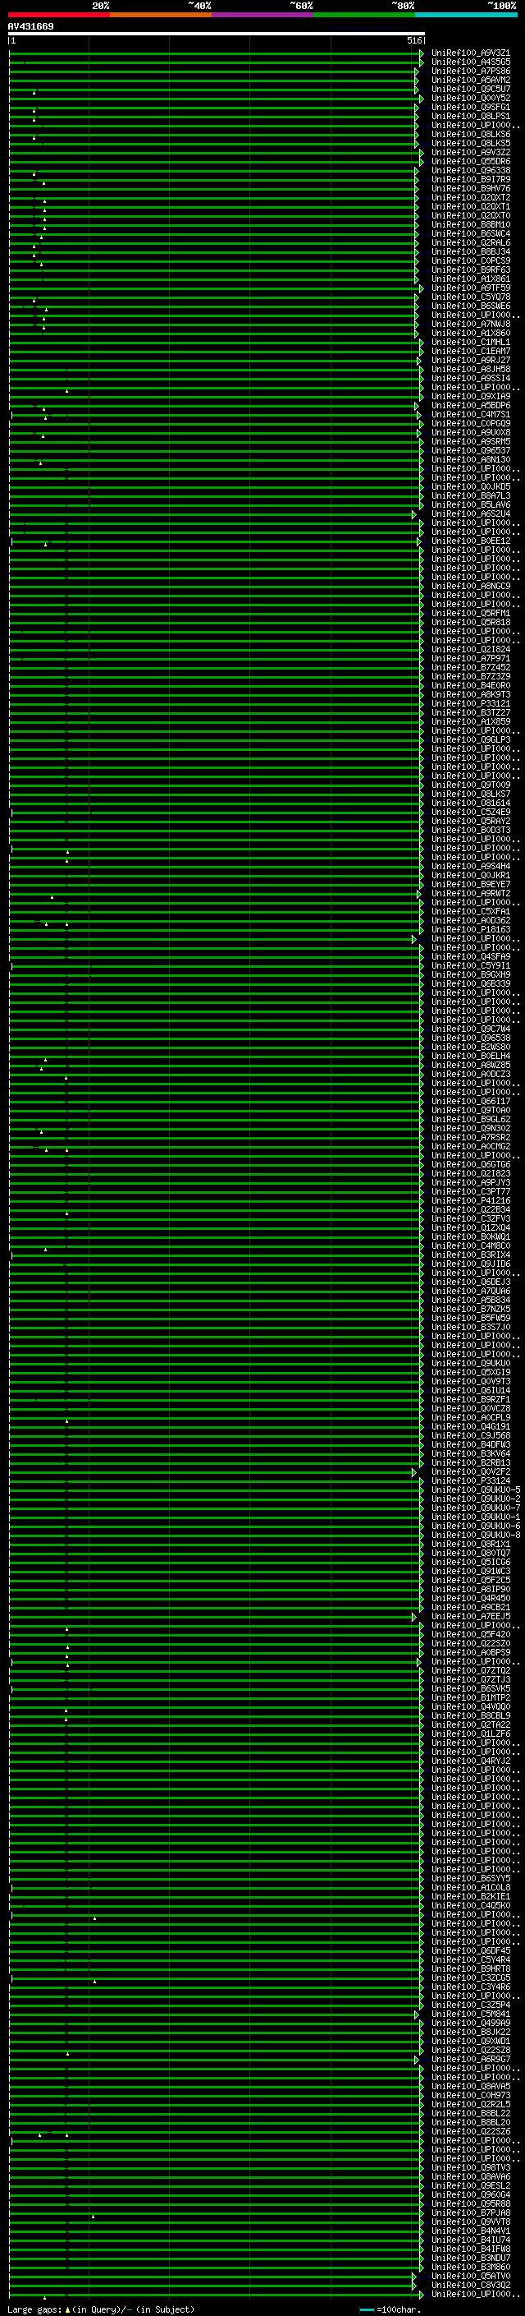Click the UniRef100_A6S2U4 label
The image size is (525, 2316).
point(471,514)
